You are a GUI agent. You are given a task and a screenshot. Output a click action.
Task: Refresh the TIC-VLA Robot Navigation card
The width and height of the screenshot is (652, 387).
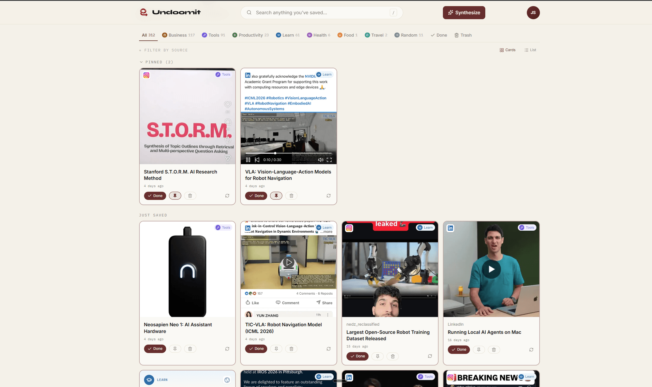point(328,349)
